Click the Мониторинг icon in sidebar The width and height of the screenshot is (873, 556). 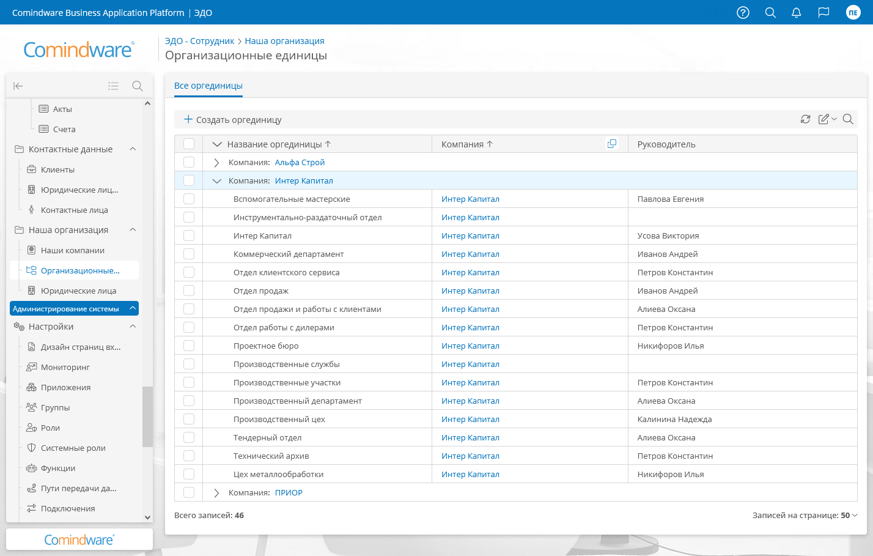tap(31, 367)
